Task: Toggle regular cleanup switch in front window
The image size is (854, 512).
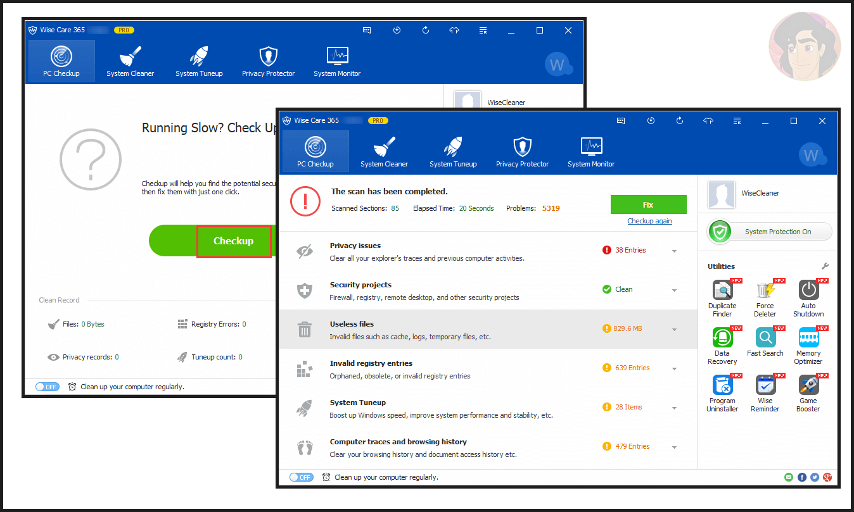Action: point(302,477)
